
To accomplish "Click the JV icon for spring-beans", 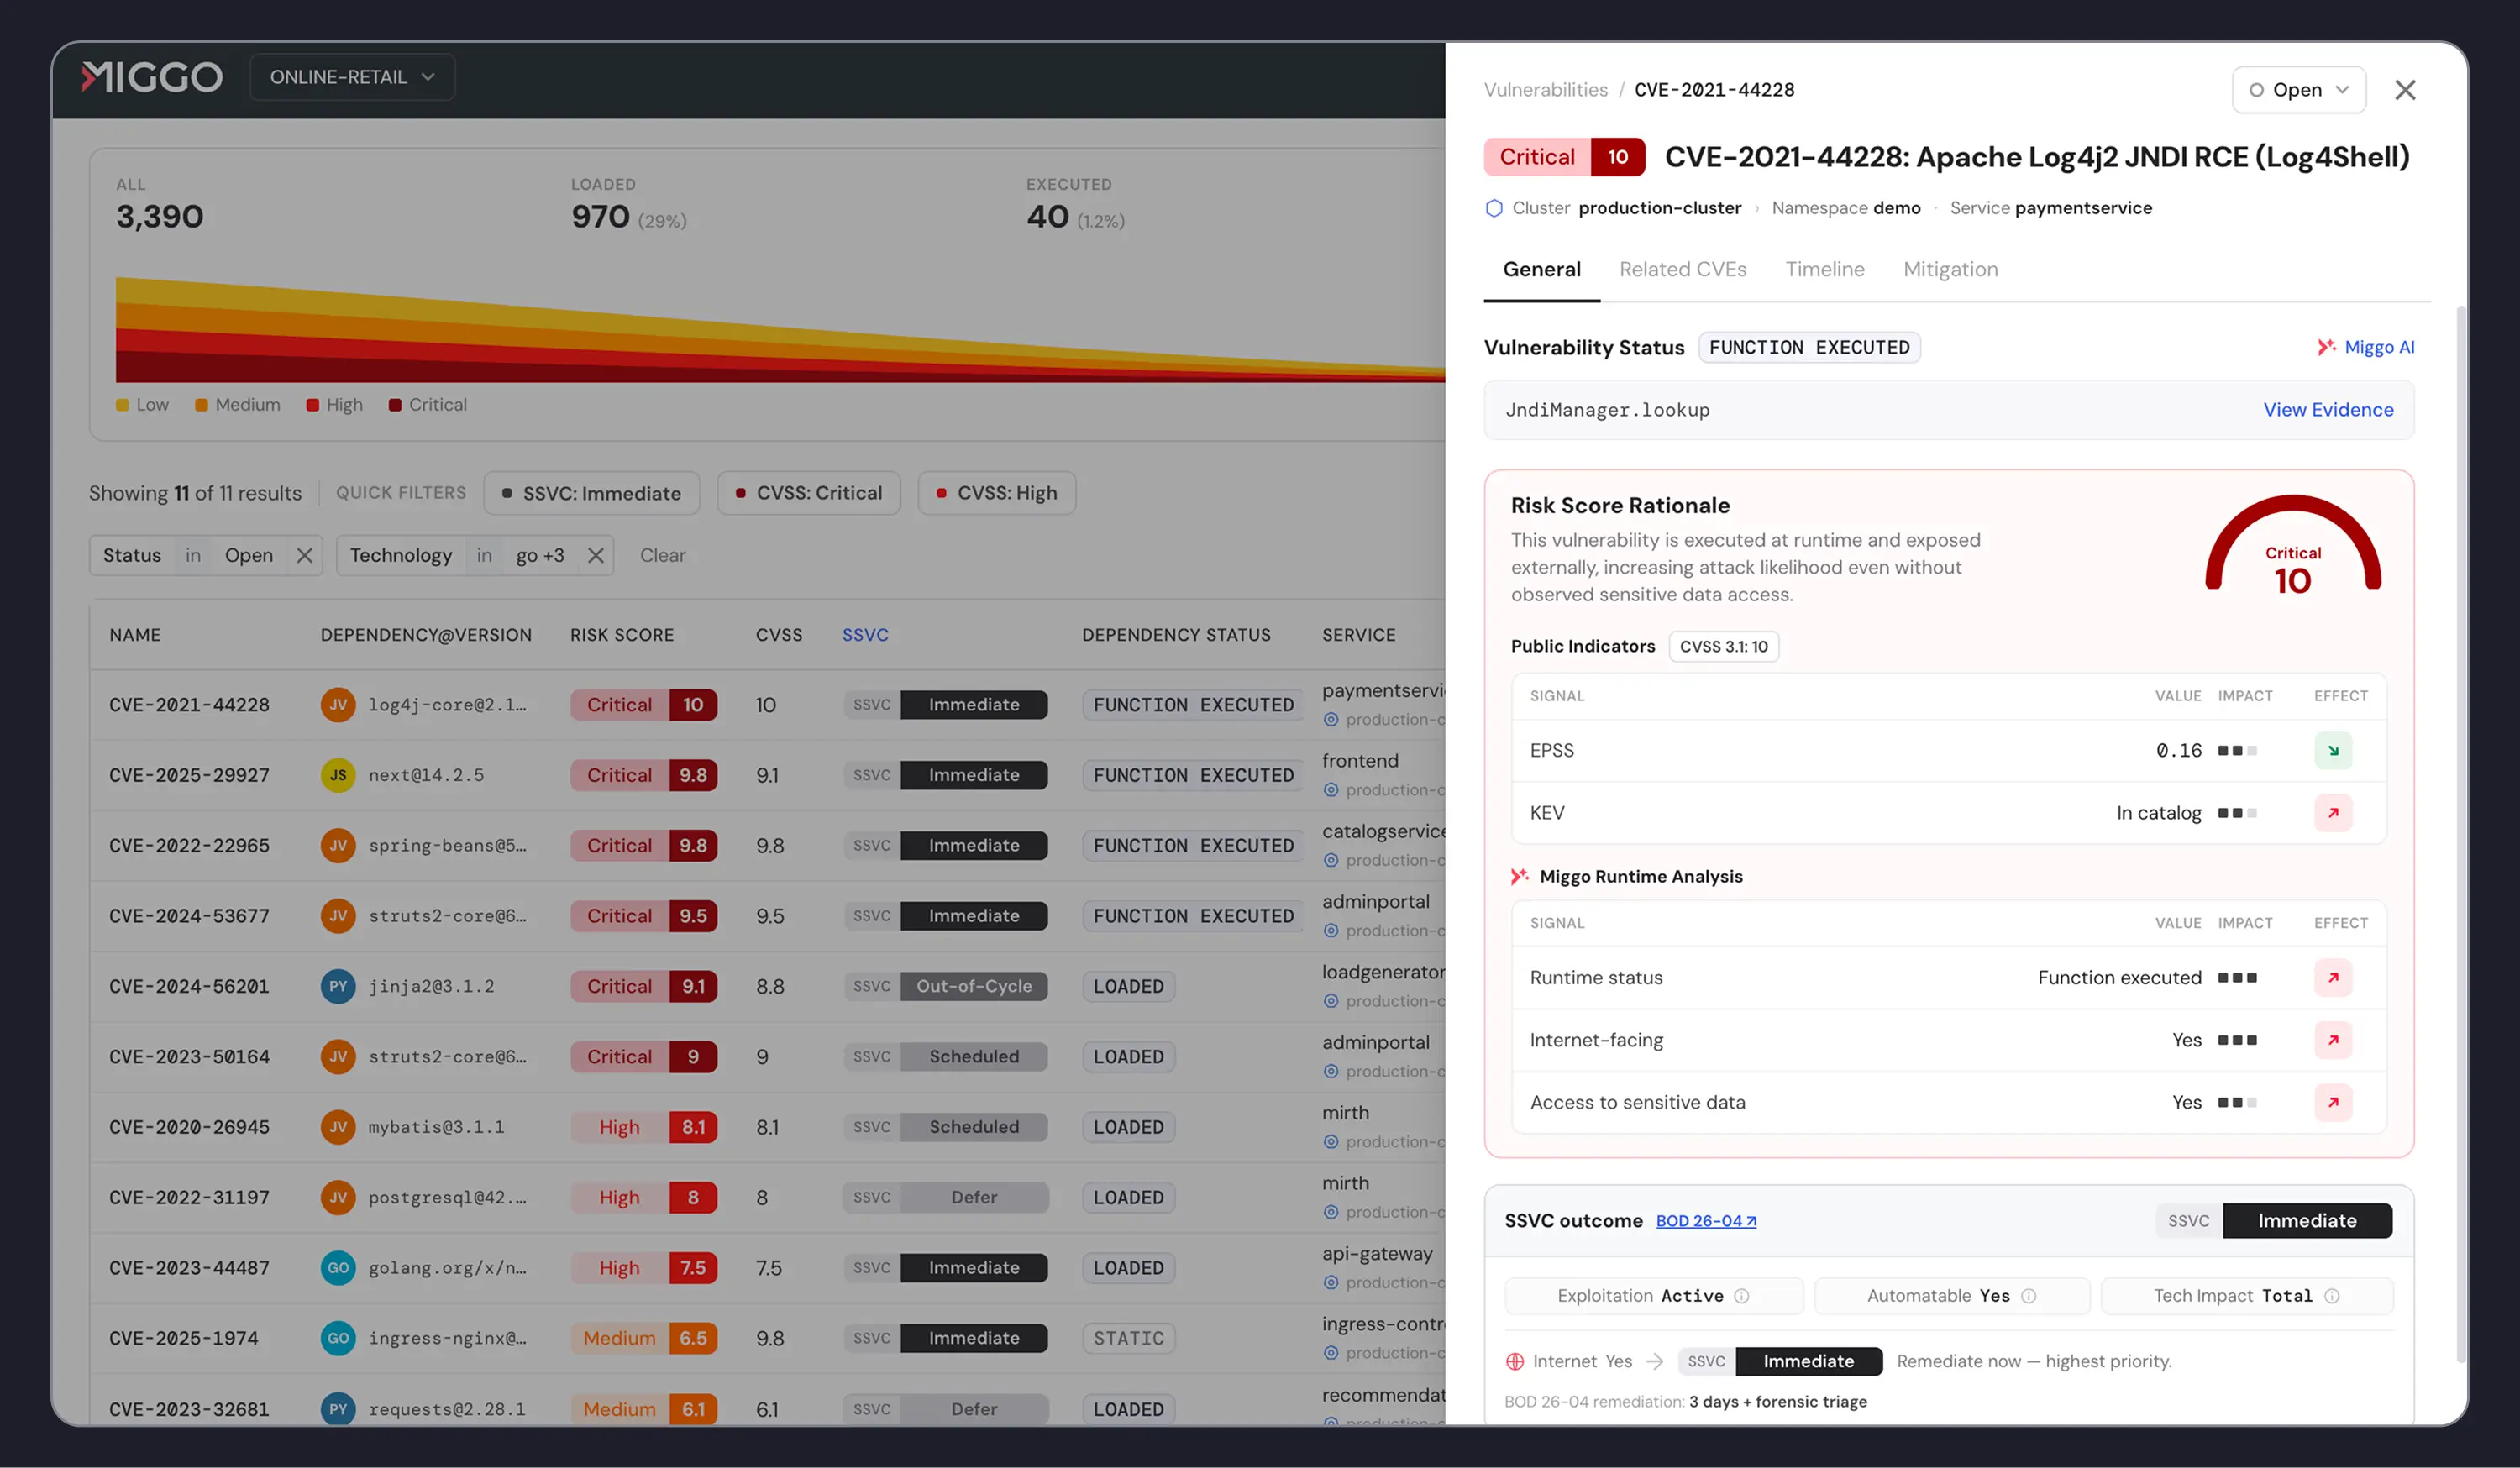I will click(x=338, y=846).
